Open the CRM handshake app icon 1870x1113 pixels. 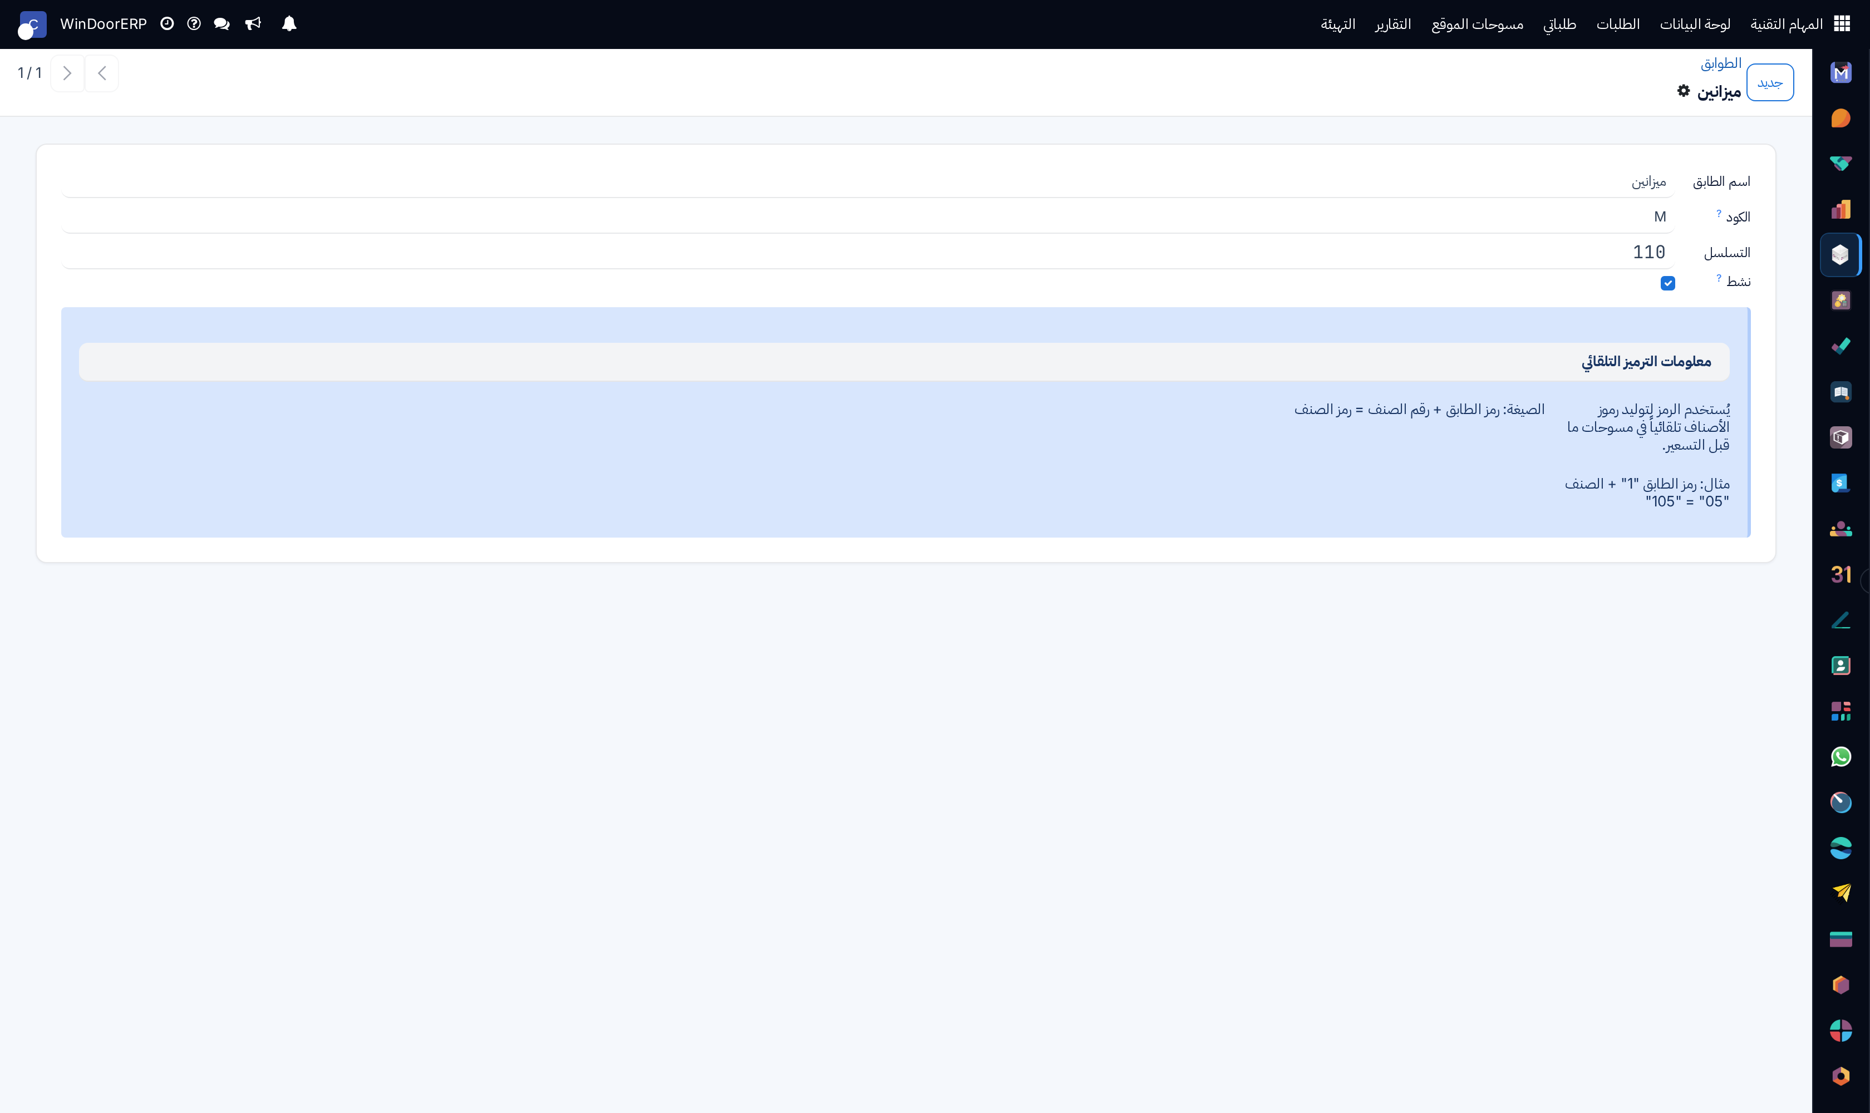click(x=1841, y=164)
